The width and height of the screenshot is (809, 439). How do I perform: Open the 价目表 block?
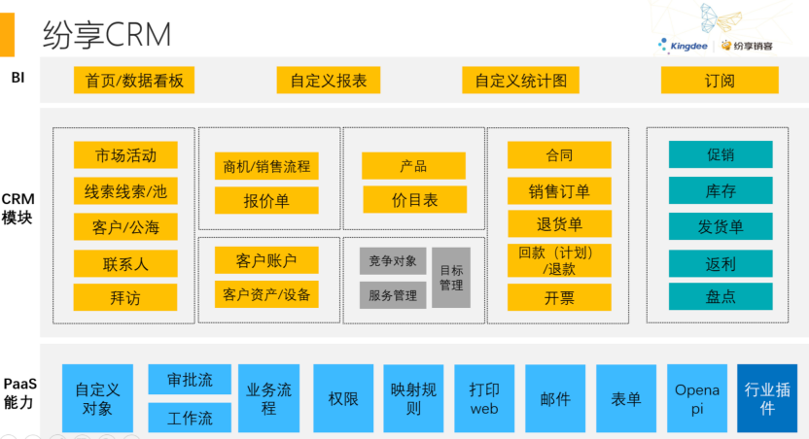pyautogui.click(x=415, y=200)
